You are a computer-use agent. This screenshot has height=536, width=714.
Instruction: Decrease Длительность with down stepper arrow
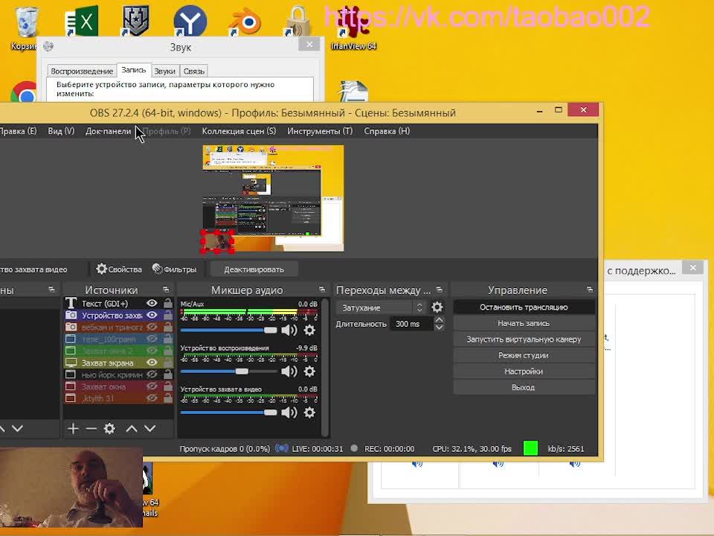[x=439, y=328]
